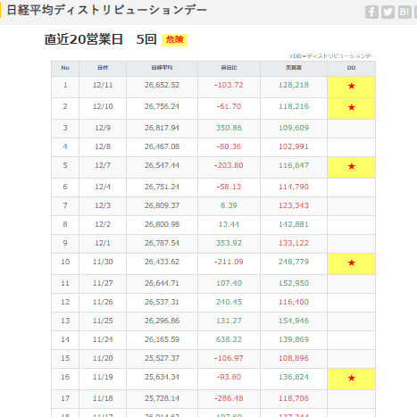This screenshot has width=417, height=417.
Task: Select the volume value 133,122
Action: tap(294, 243)
